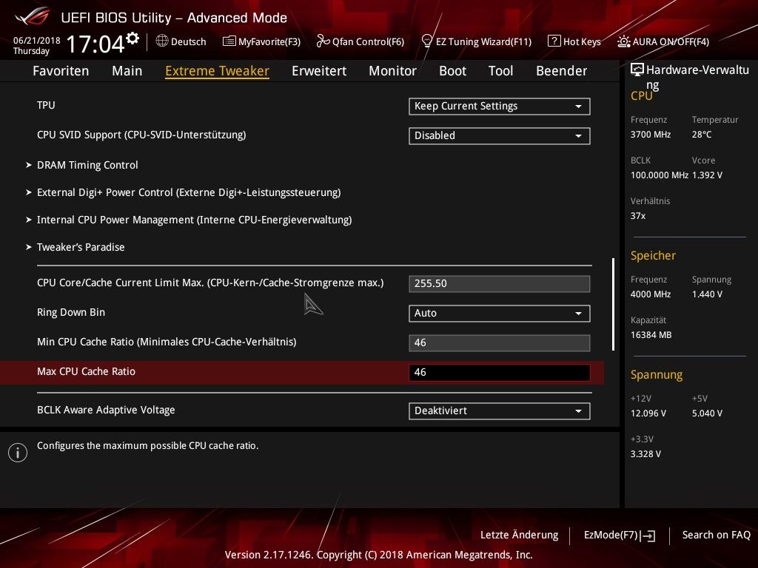
Task: Click the Min CPU Cache Ratio field
Action: coord(500,342)
